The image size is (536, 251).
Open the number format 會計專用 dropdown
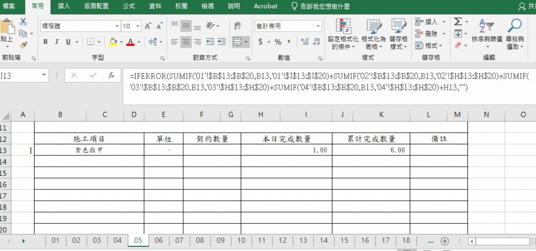click(x=318, y=26)
